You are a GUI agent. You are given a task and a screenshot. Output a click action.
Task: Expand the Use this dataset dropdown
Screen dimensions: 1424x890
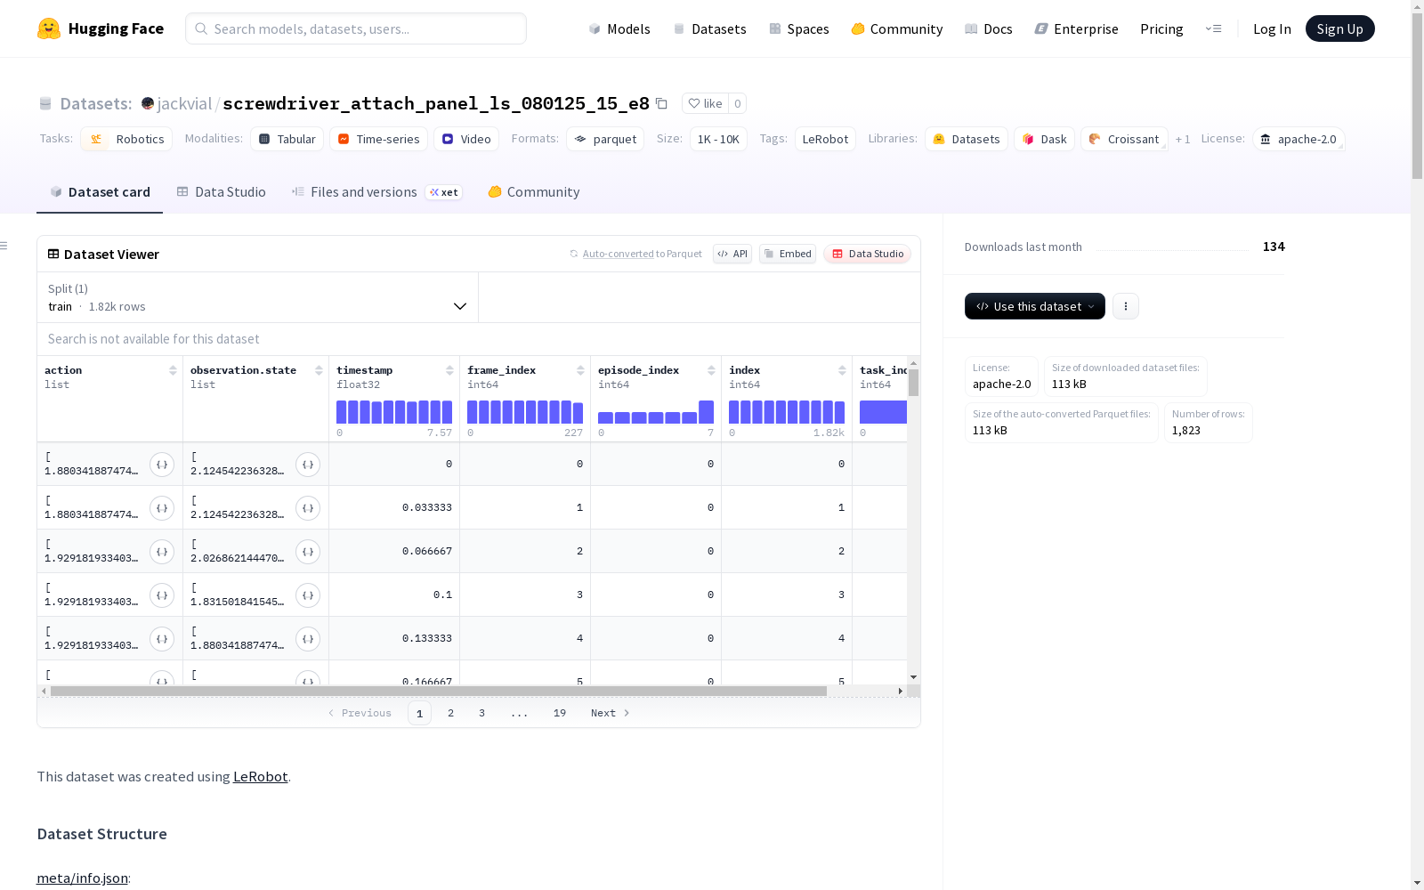pyautogui.click(x=1035, y=306)
